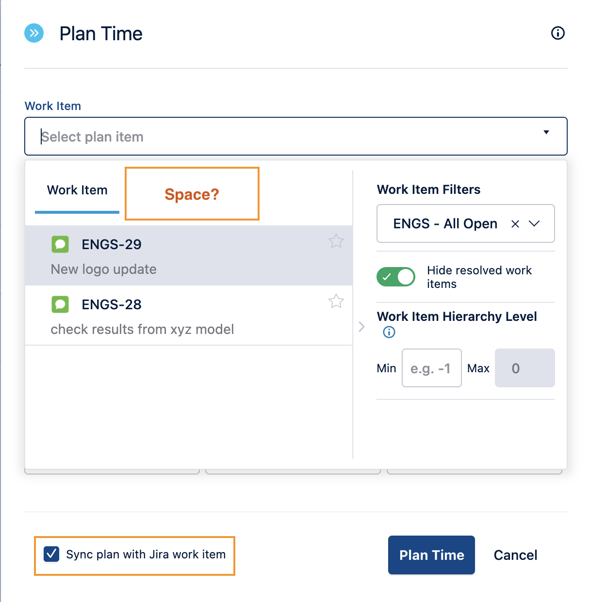Click the Plan Time button
The height and width of the screenshot is (602, 590).
pyautogui.click(x=431, y=555)
